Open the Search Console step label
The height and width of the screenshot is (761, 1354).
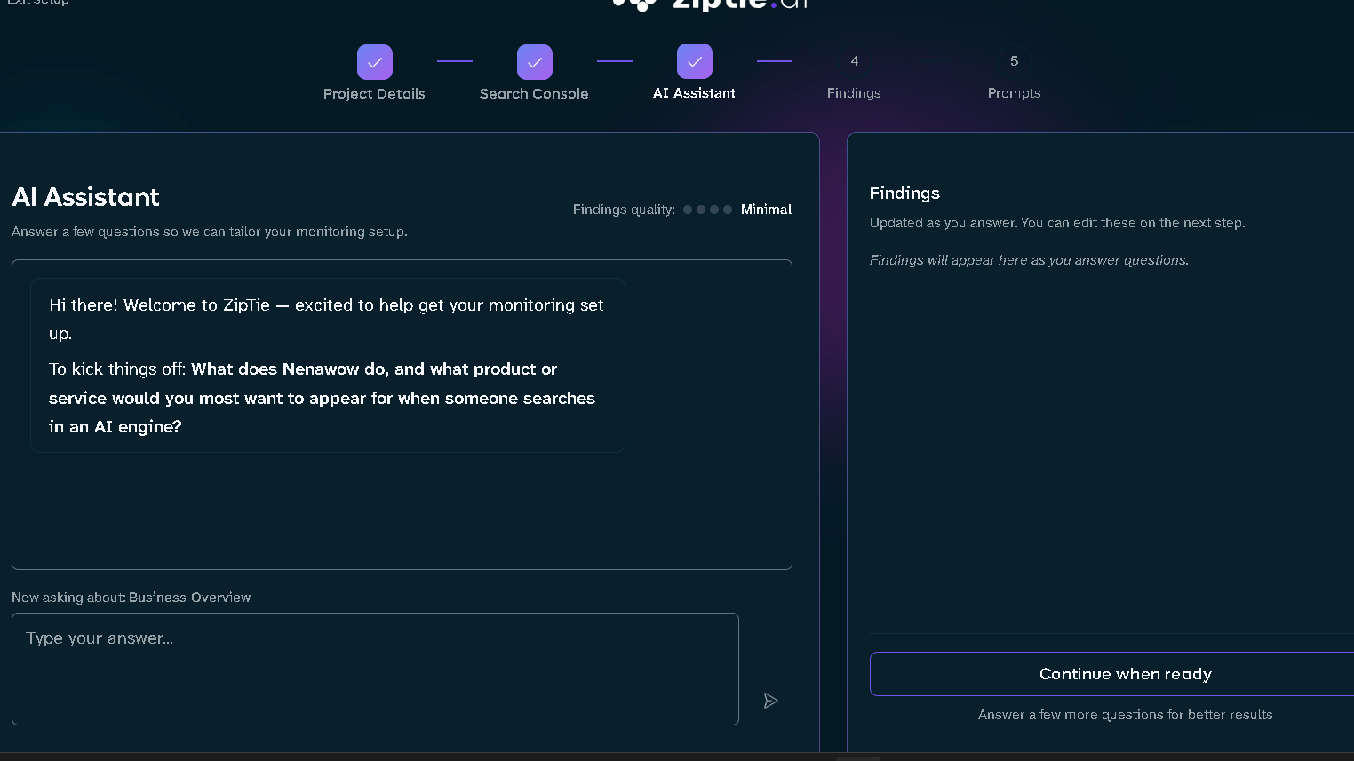point(534,93)
